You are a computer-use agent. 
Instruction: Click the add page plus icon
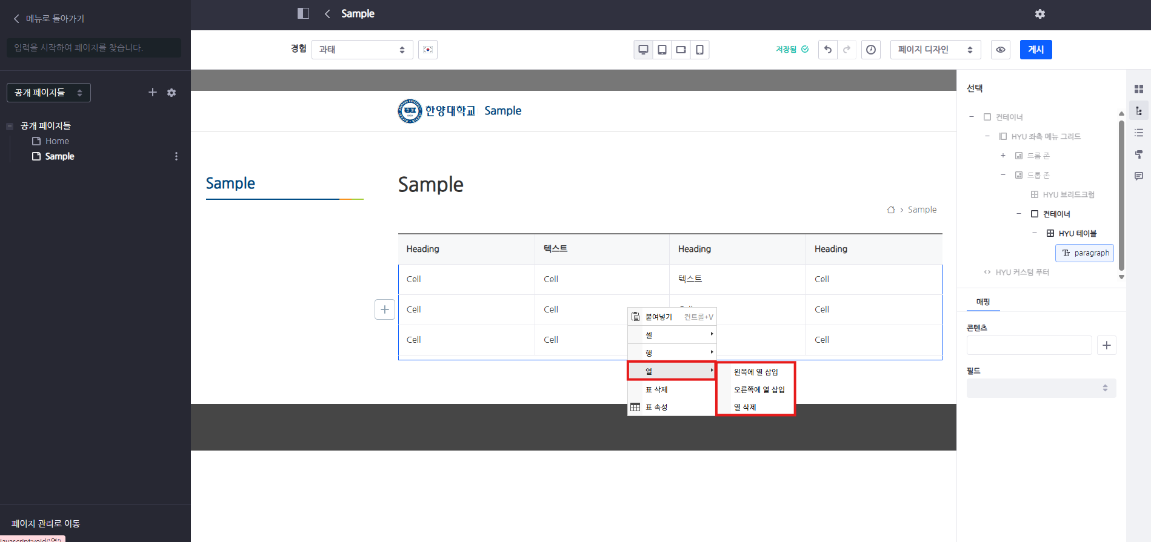(x=153, y=92)
